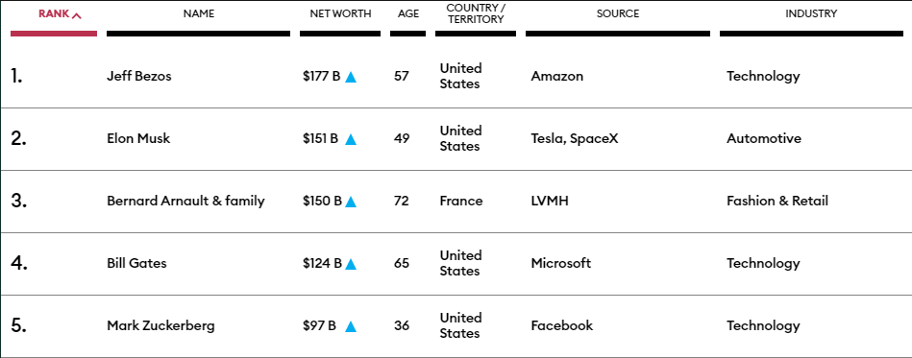Screen dimensions: 912x358
Task: Click the red caret beside RANK header
Action: [76, 15]
